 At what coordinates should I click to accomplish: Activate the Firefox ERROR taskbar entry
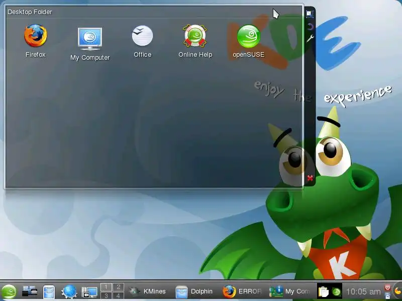click(242, 291)
